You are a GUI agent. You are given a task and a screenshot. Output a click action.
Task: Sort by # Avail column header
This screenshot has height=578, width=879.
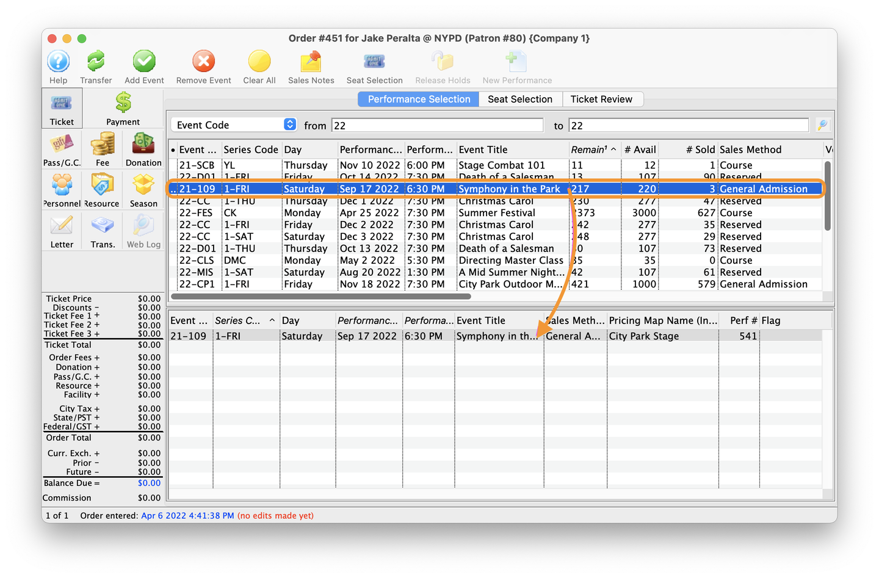click(x=640, y=150)
